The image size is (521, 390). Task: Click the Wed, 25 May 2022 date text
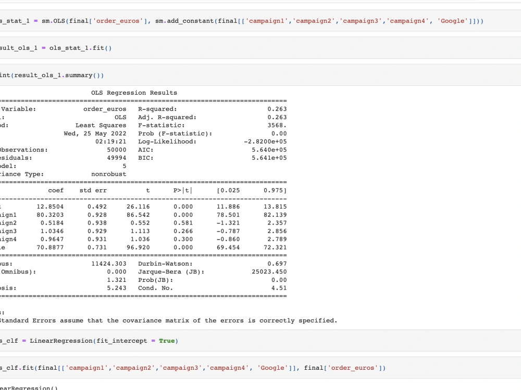94,133
